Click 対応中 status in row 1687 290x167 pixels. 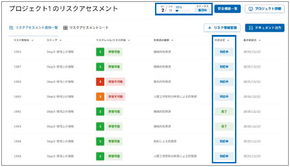224,67
